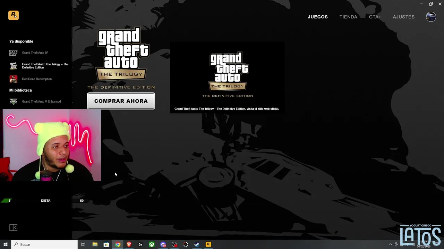This screenshot has height=249, width=444.
Task: Select Grand Theft Auto V Enhanced label
Action: point(41,102)
